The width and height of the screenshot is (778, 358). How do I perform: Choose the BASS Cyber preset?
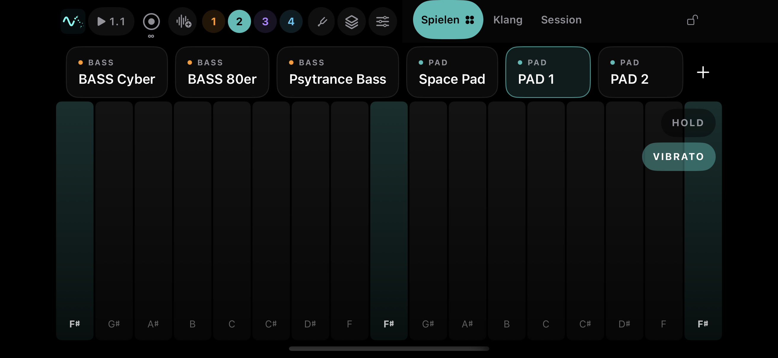[x=117, y=72]
